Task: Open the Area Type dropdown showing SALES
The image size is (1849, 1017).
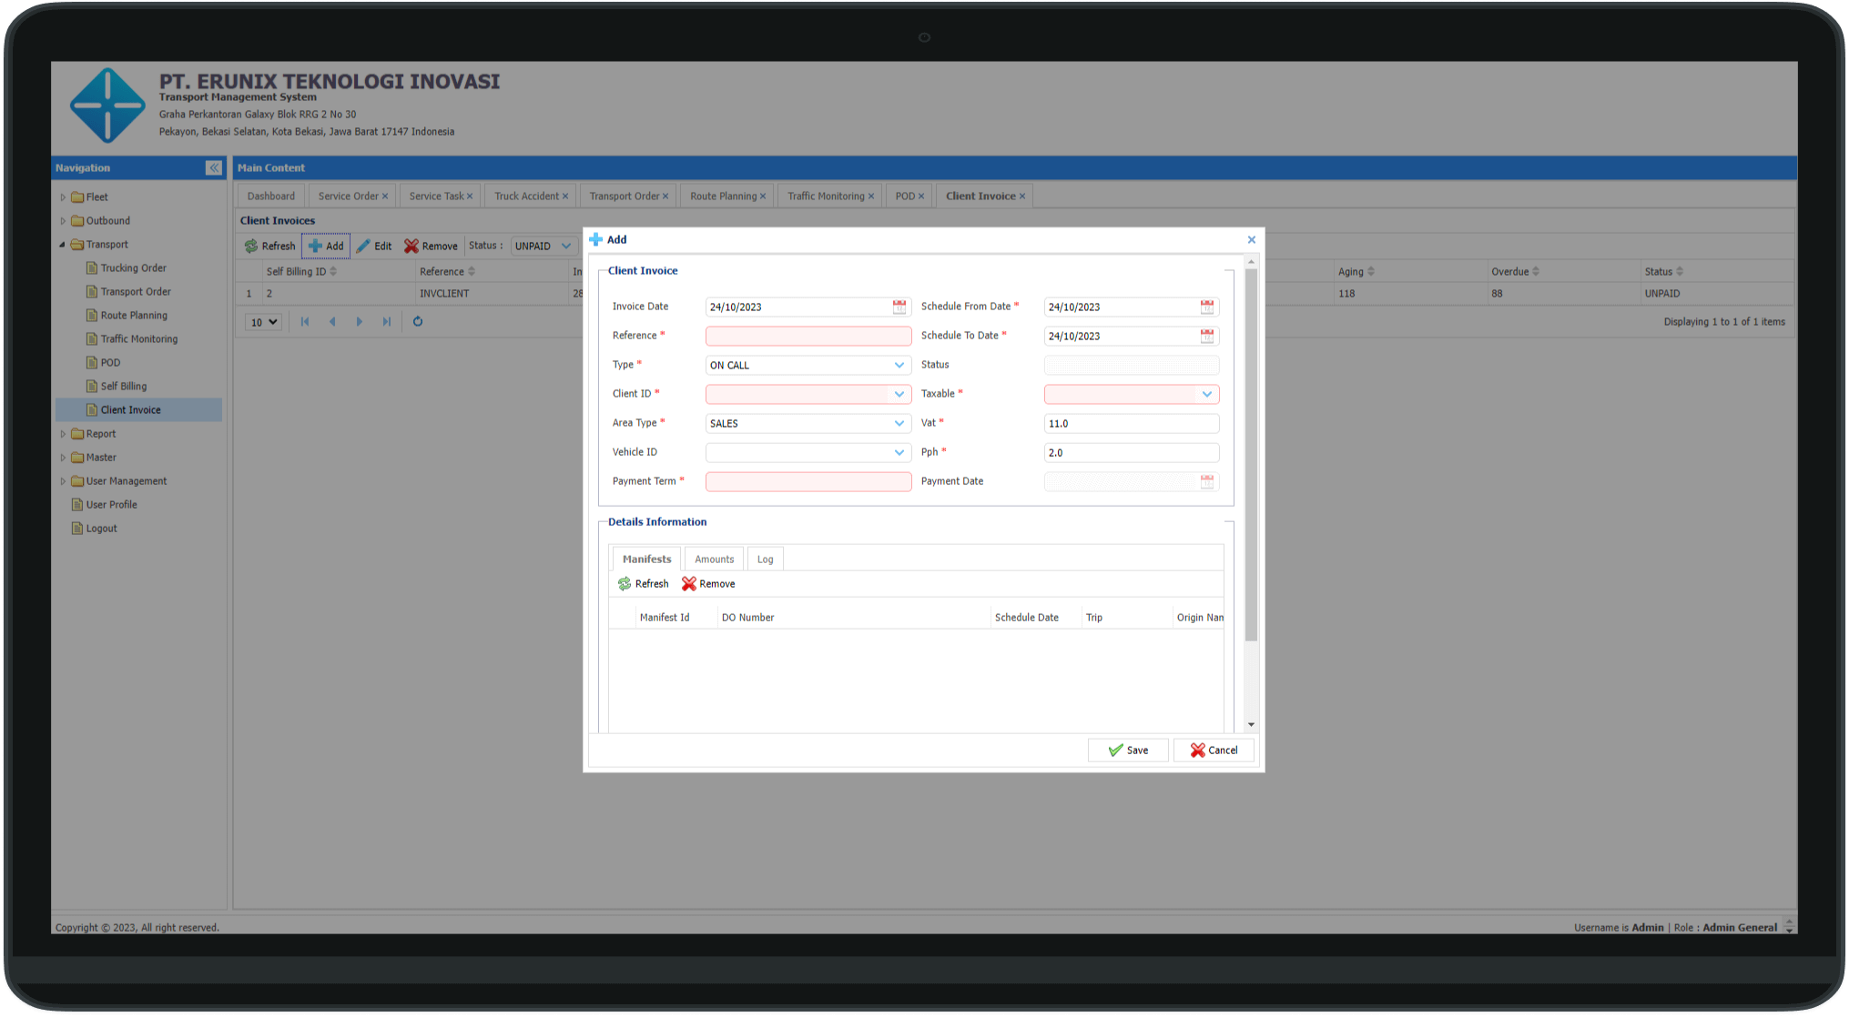Action: (899, 424)
